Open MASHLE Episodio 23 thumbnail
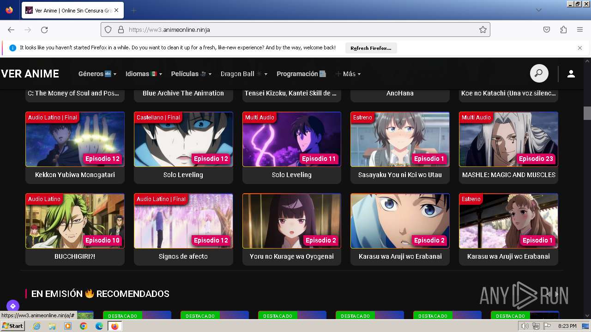The width and height of the screenshot is (591, 332). (508, 139)
